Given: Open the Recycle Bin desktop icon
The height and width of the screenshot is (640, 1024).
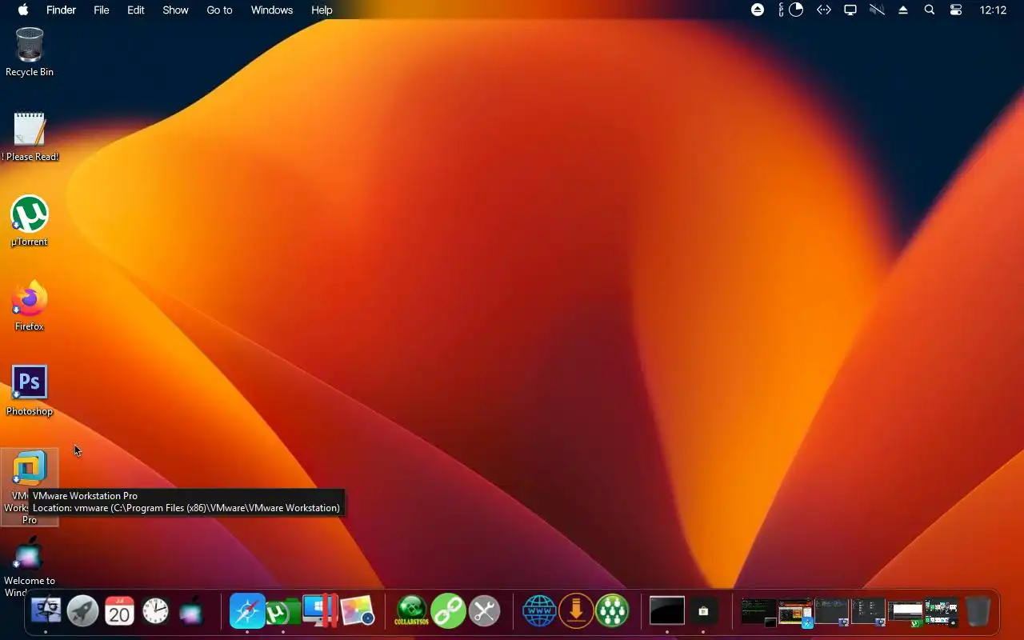Looking at the screenshot, I should [30, 53].
